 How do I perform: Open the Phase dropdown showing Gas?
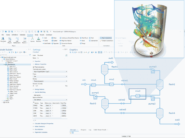(x=50, y=76)
